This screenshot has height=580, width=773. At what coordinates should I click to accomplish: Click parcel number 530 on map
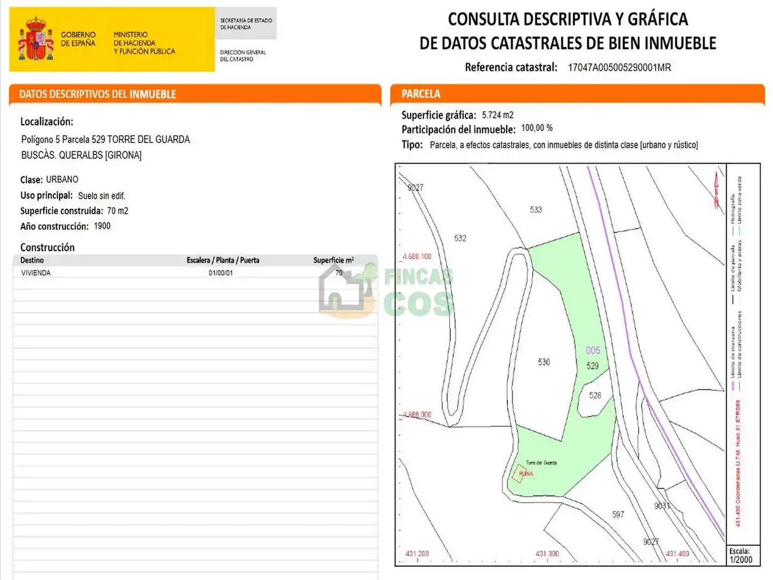click(x=544, y=363)
